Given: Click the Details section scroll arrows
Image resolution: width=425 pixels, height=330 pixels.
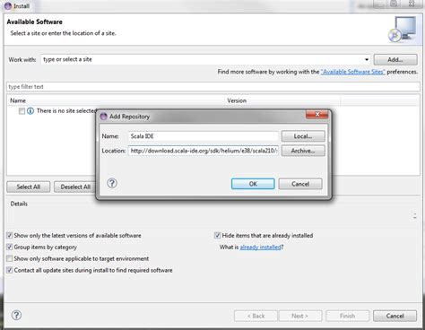Looking at the screenshot, I should [415, 216].
